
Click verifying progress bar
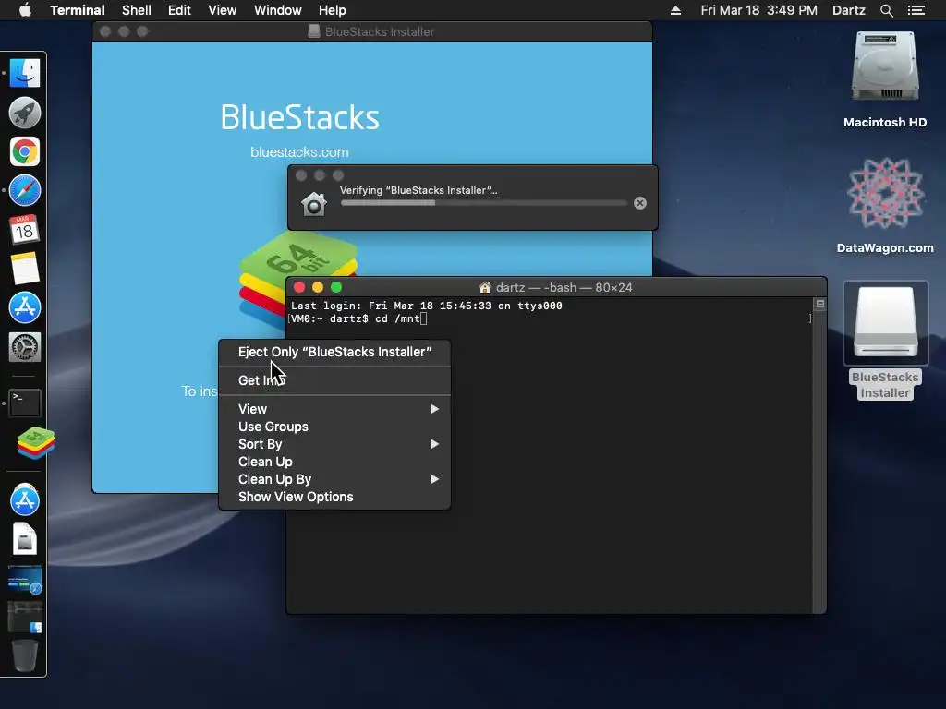[x=484, y=203]
